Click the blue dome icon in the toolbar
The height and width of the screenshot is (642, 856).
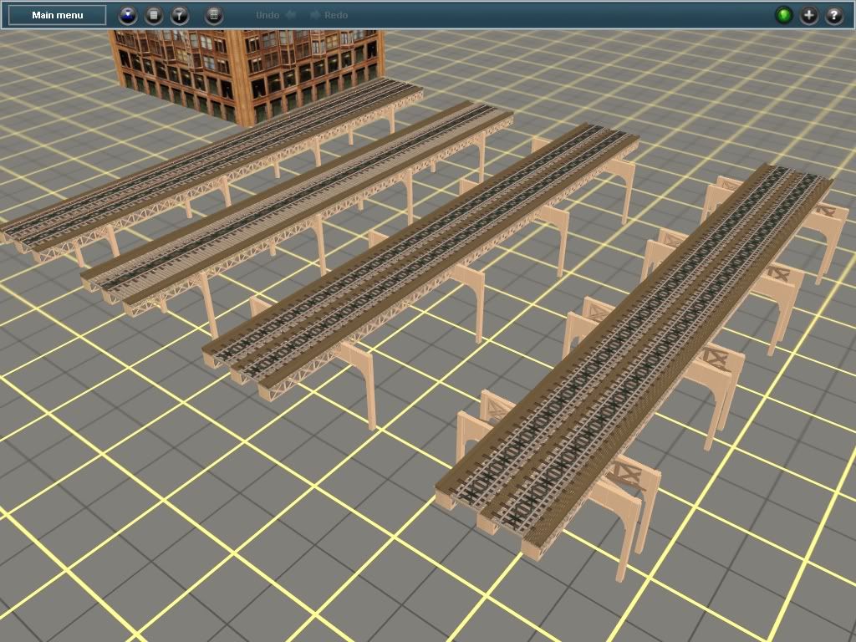128,15
